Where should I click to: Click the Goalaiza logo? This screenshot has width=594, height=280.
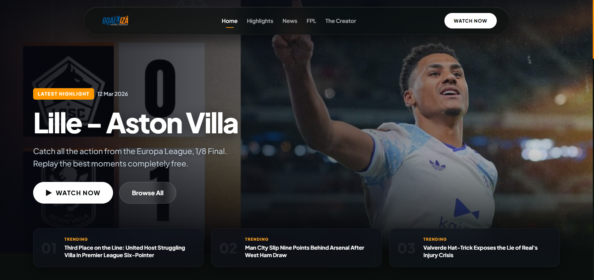[x=115, y=21]
